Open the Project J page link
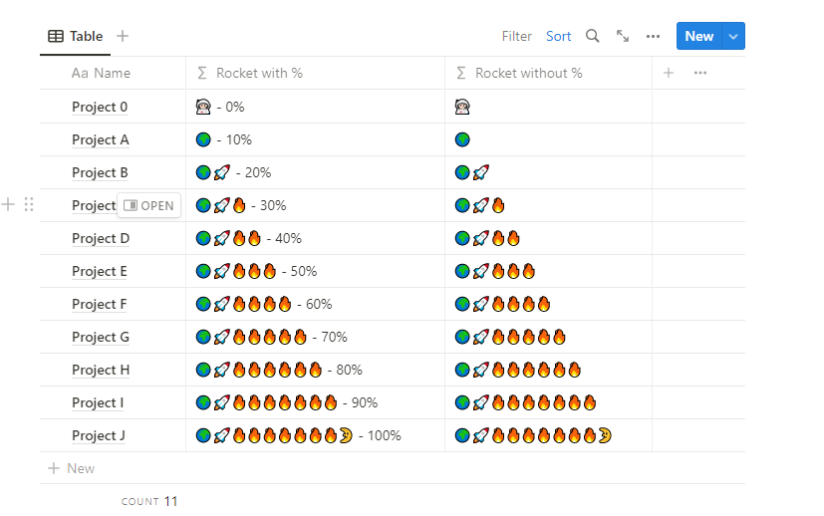Screen dimensions: 824x516 (99, 435)
